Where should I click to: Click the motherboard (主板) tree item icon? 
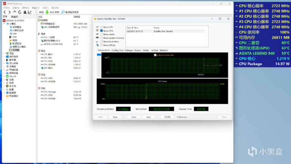7,53
